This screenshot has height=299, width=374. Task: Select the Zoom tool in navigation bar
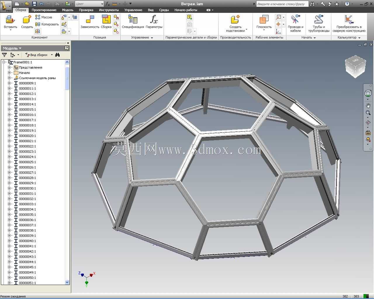pyautogui.click(x=368, y=113)
